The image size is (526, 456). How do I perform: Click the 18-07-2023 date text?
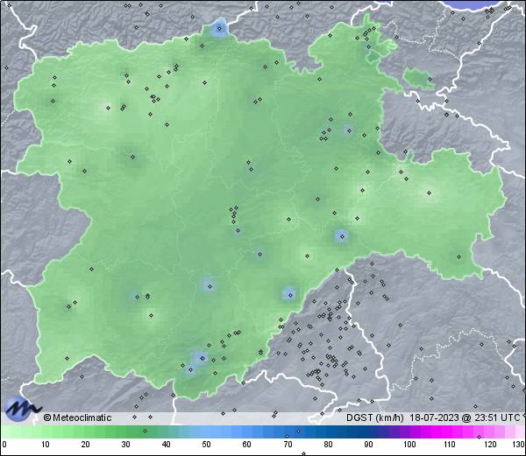click(x=435, y=417)
